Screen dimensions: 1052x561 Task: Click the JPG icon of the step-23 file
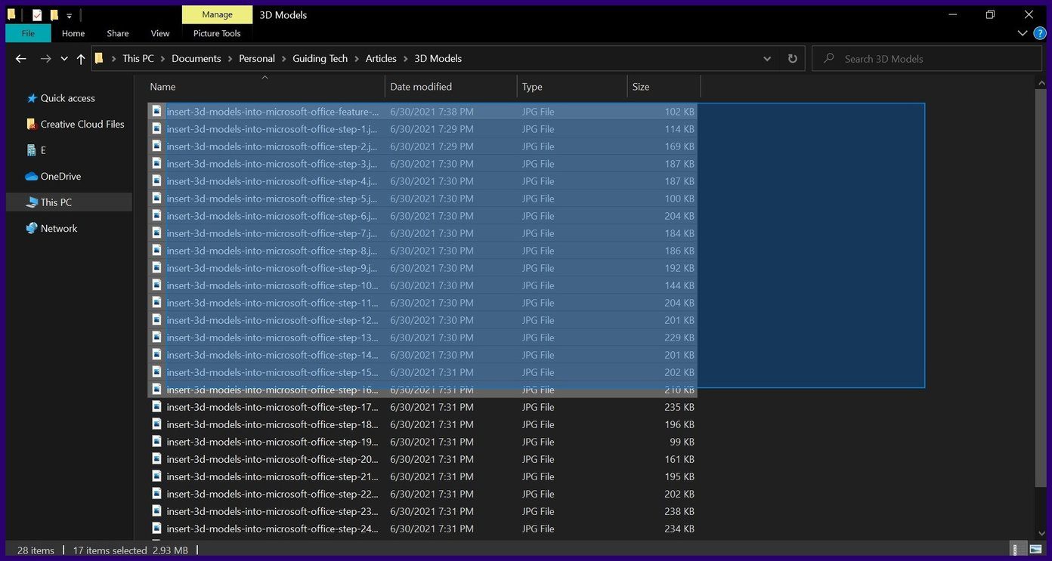pos(156,510)
